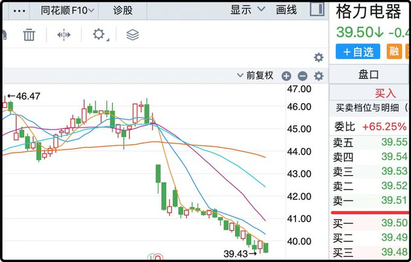This screenshot has width=411, height=262.
Task: Open the three-dots more menu
Action: pyautogui.click(x=19, y=10)
